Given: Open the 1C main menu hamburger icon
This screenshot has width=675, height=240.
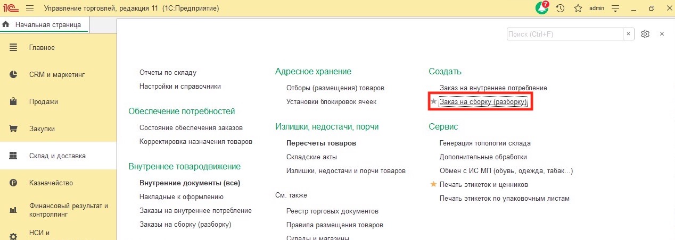Looking at the screenshot, I should (x=29, y=8).
